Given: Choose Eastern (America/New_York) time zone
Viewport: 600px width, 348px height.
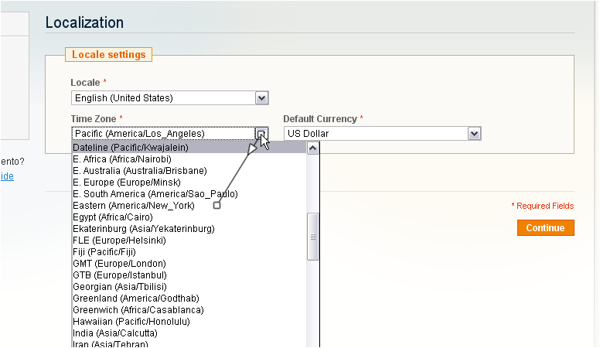Looking at the screenshot, I should click(134, 206).
